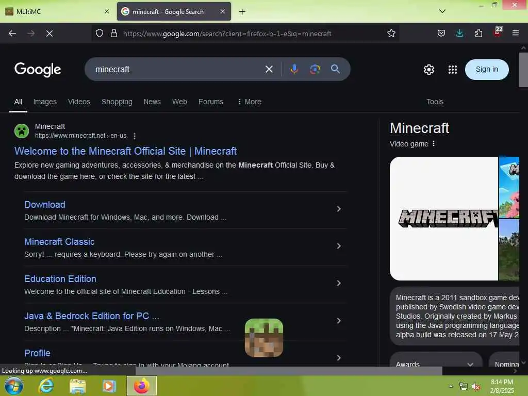Click the horizontal scrollbar at page bottom
The width and height of the screenshot is (528, 396).
click(289, 371)
